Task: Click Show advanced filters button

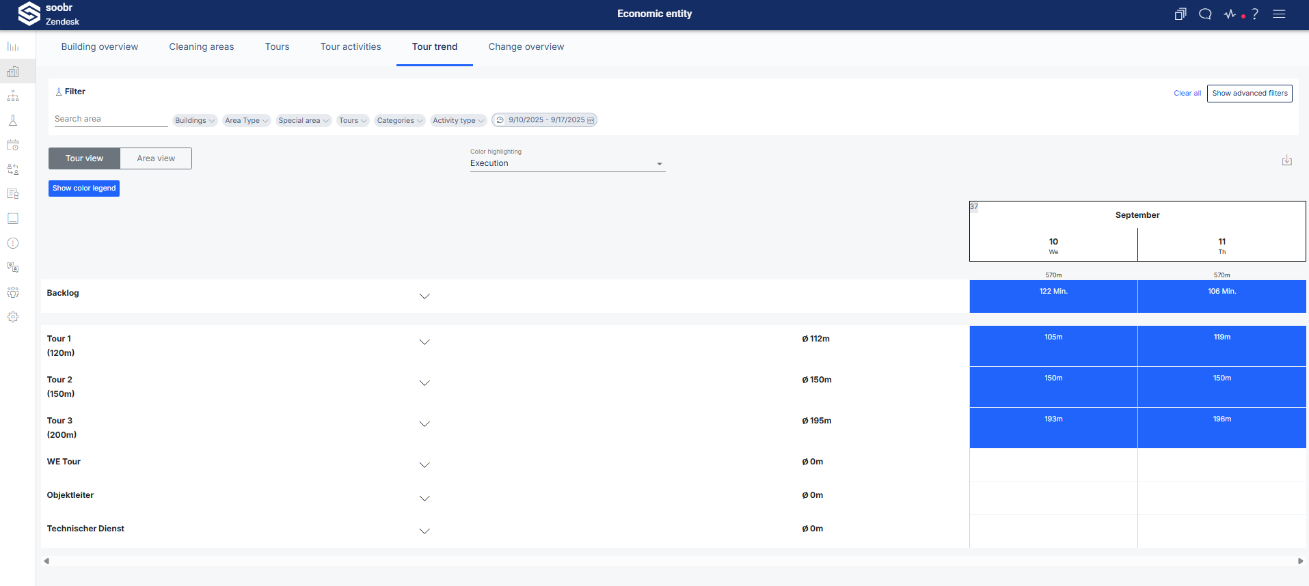Action: [x=1250, y=94]
